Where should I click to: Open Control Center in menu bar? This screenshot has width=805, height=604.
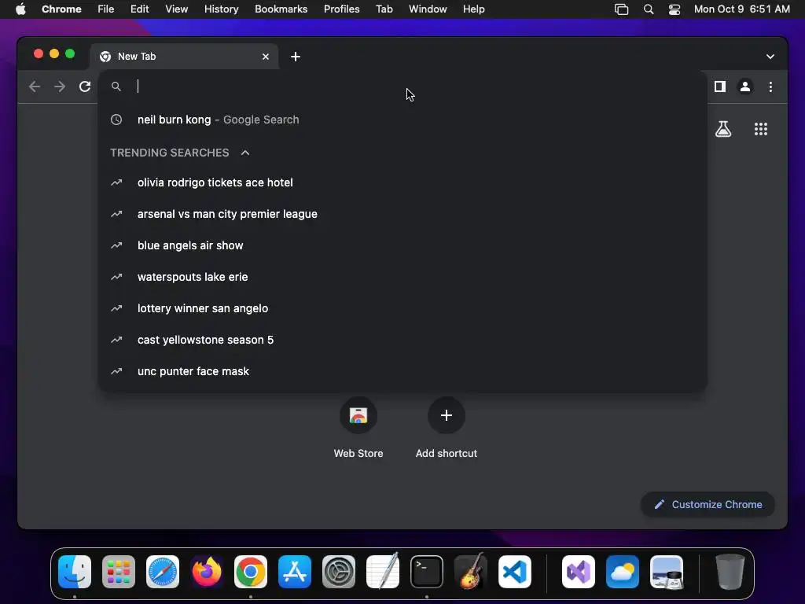point(674,9)
